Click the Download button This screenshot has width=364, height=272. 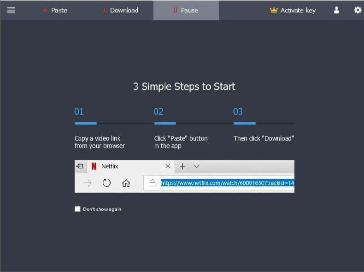(x=120, y=10)
